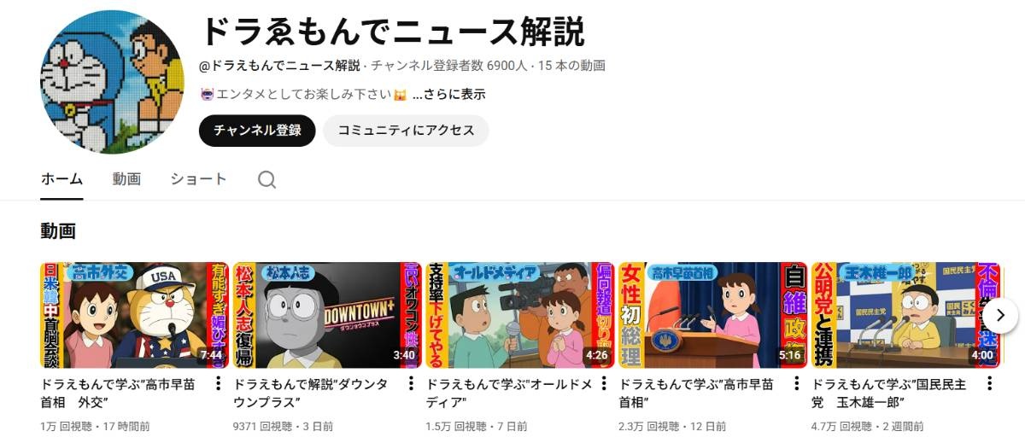The height and width of the screenshot is (443, 1025).
Task: Open three-dot menu for ダウンタウンプラス video
Action: pyautogui.click(x=411, y=384)
